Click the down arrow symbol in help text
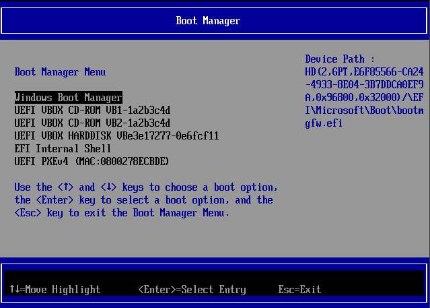 (x=108, y=187)
